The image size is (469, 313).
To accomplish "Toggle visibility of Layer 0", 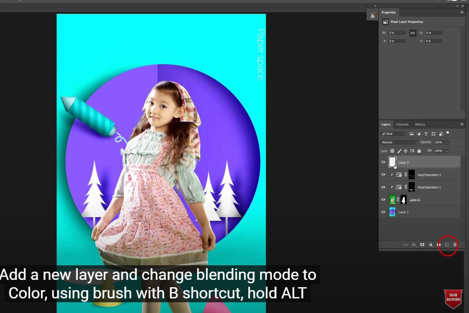I will (383, 199).
